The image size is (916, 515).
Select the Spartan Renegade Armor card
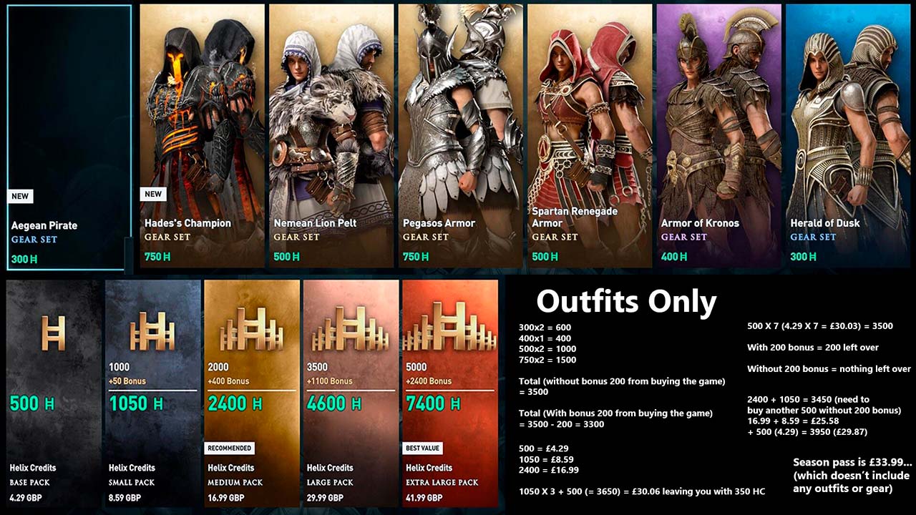point(590,136)
